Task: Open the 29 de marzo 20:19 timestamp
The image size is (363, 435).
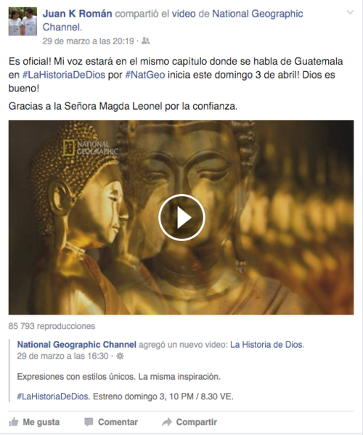Action: point(88,41)
